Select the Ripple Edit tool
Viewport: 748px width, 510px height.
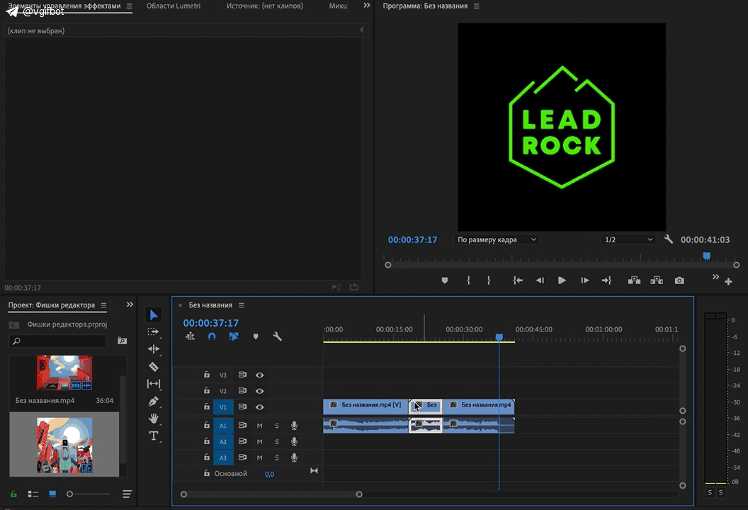coord(154,349)
